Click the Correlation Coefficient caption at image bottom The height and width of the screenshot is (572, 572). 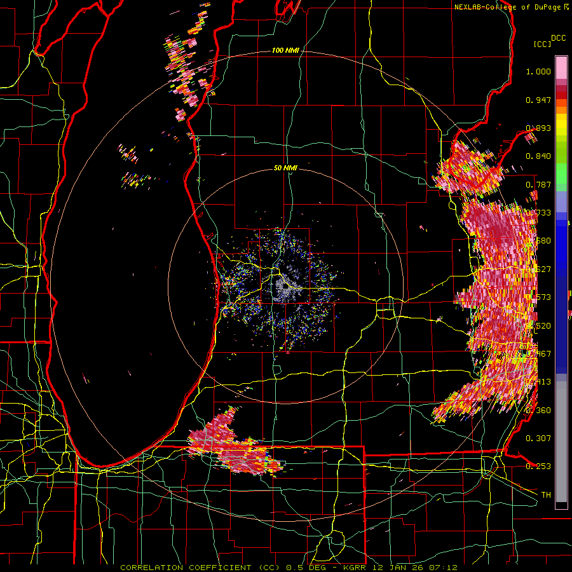[x=289, y=568]
